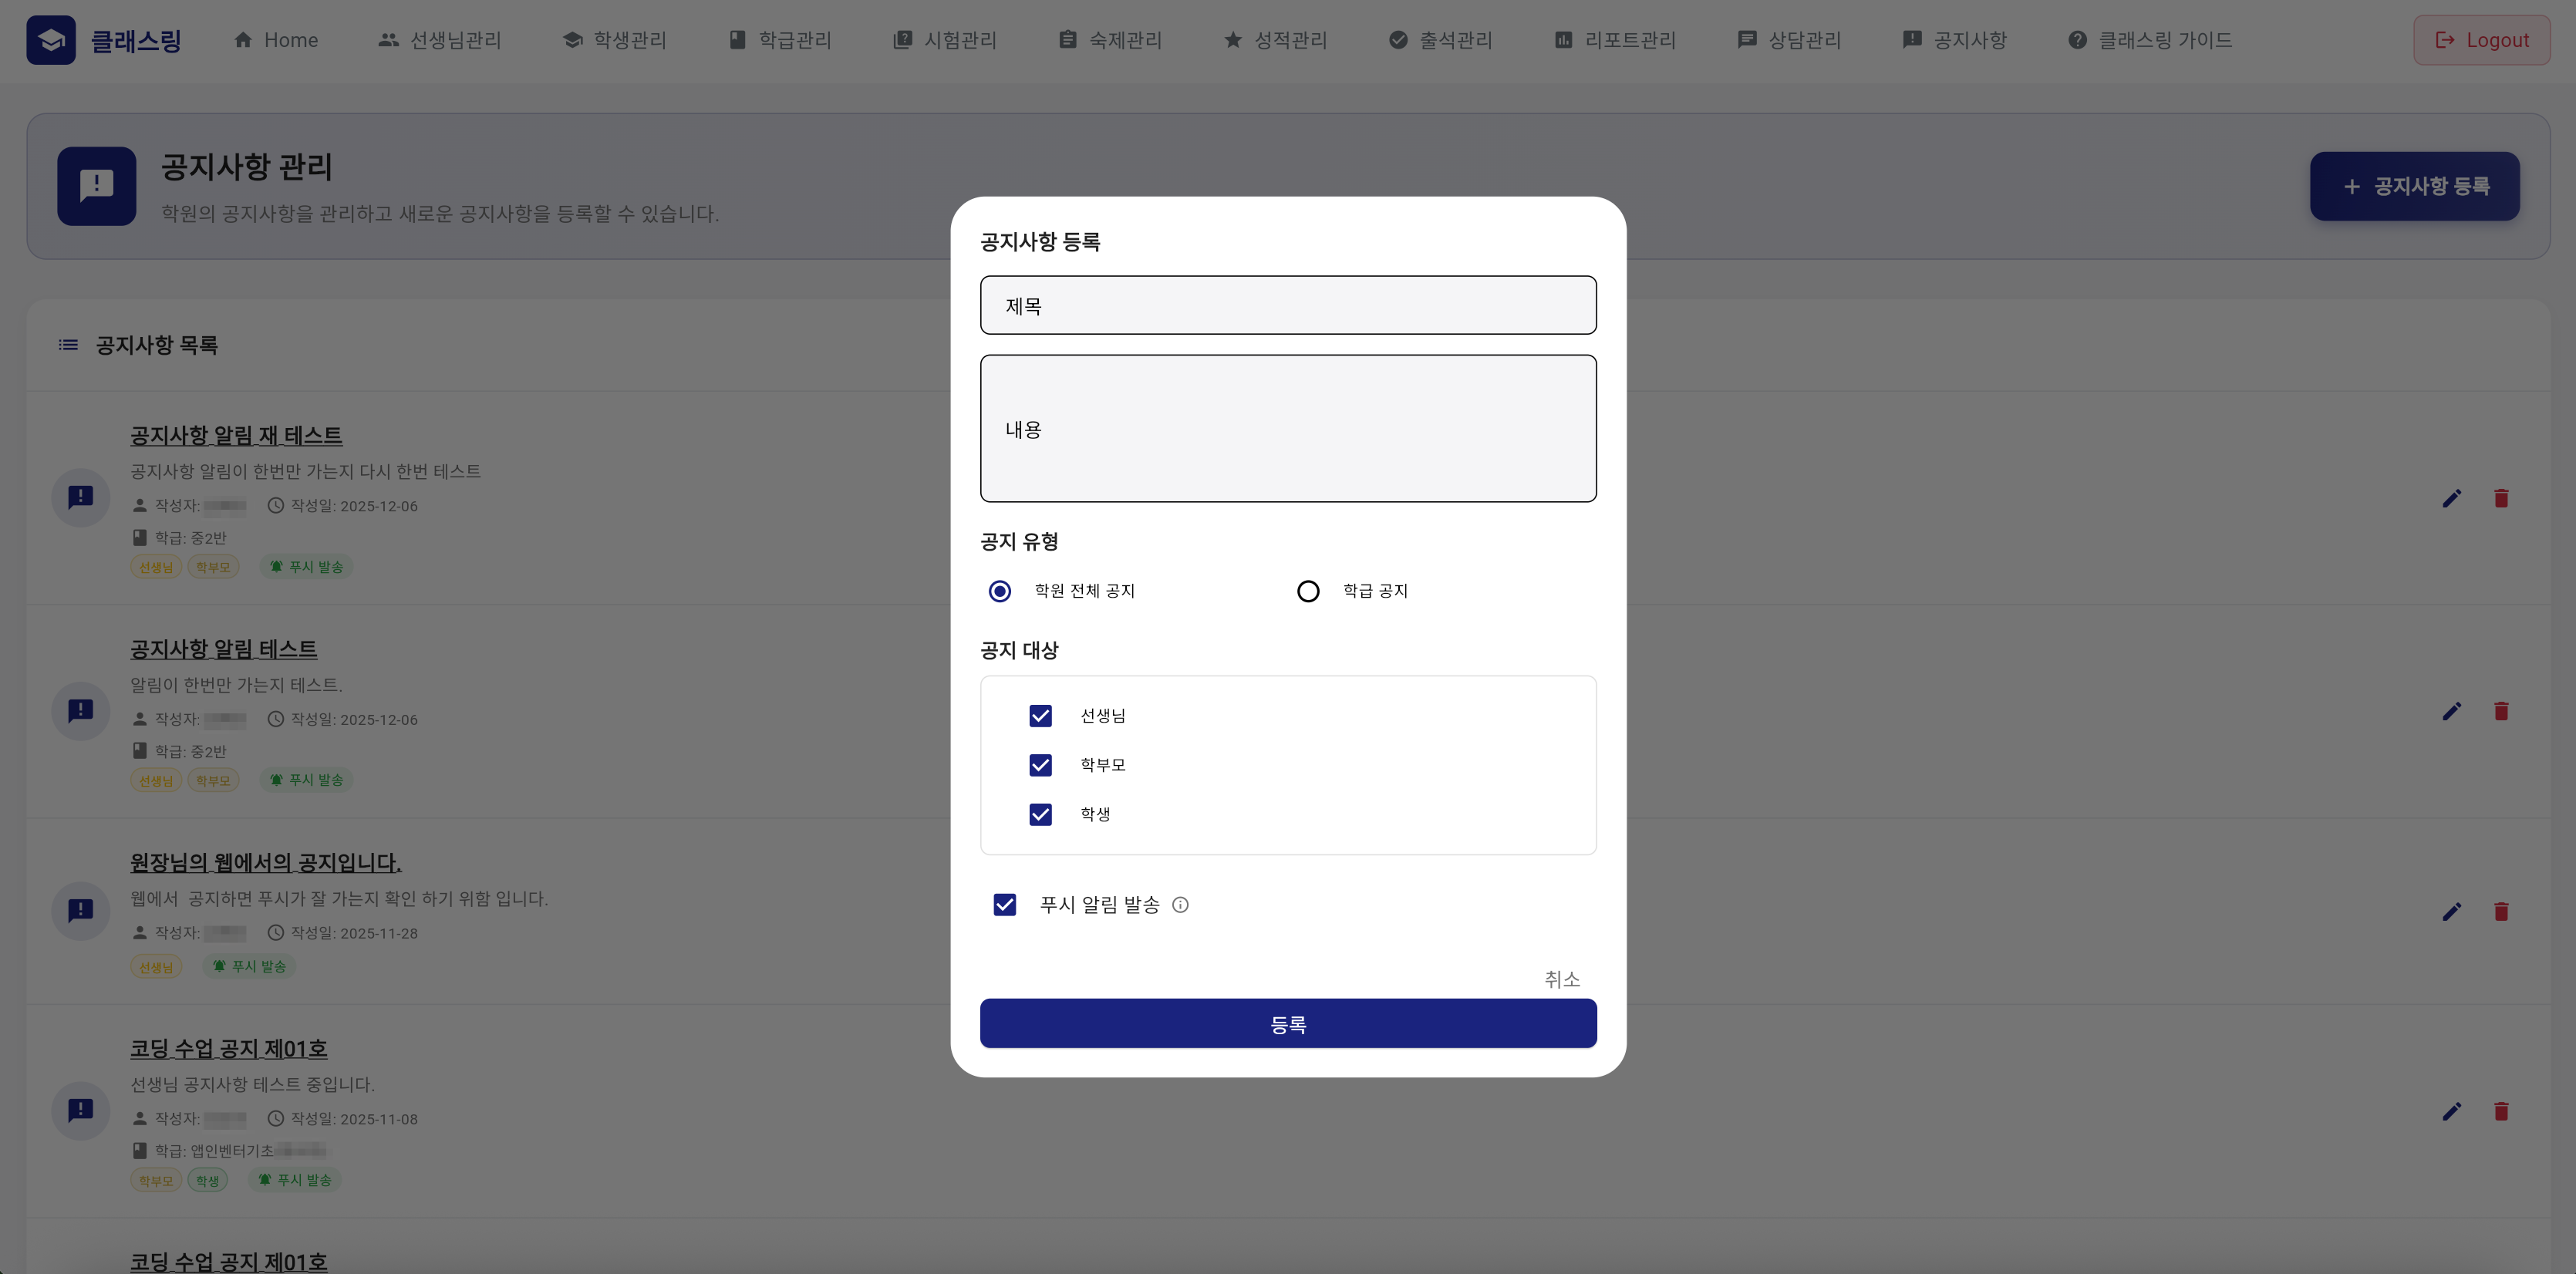Go to the 출석관리 menu item
Screen dimensions: 2576x1274
[x=1440, y=40]
